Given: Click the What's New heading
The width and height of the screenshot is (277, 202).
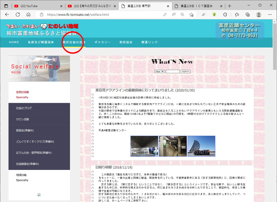Looking at the screenshot, I should (172, 61).
